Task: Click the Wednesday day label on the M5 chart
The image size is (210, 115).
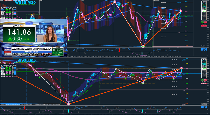Action: pos(103,58)
